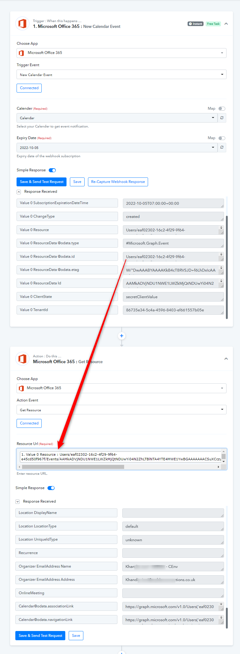Refresh the Expiry Date field list
This screenshot has height=654, width=240.
(222, 147)
